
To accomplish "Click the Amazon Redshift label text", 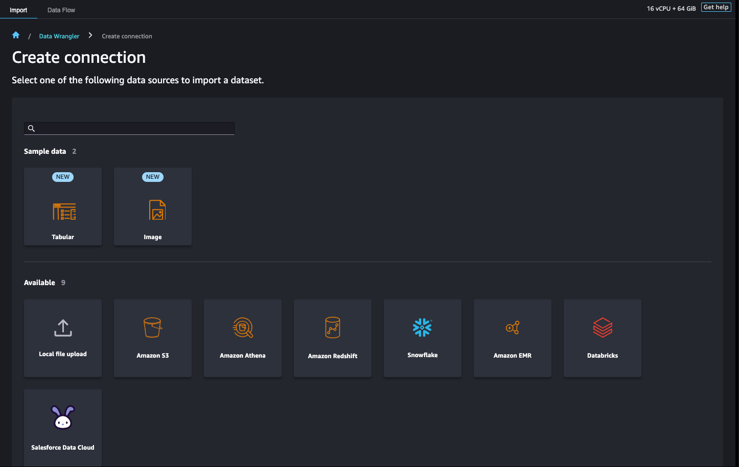I will pyautogui.click(x=333, y=356).
